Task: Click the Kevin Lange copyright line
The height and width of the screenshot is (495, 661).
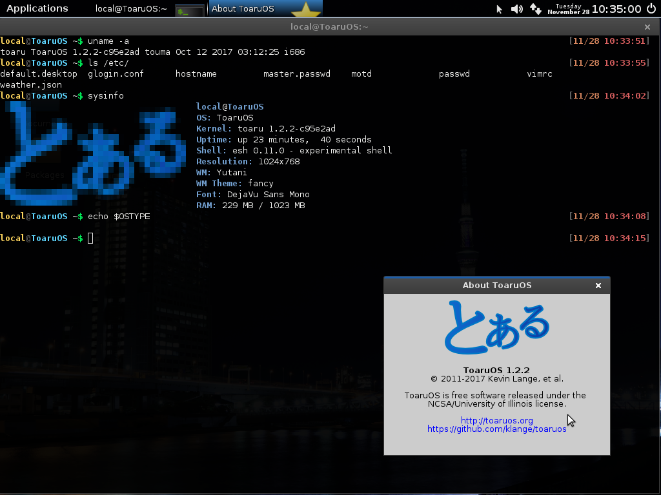Action: coord(496,378)
